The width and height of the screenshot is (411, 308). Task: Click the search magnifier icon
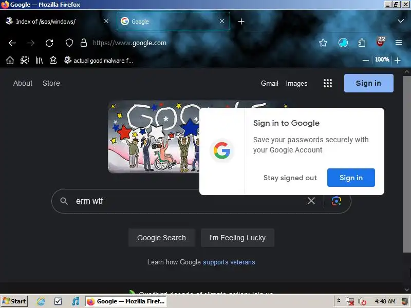point(64,201)
